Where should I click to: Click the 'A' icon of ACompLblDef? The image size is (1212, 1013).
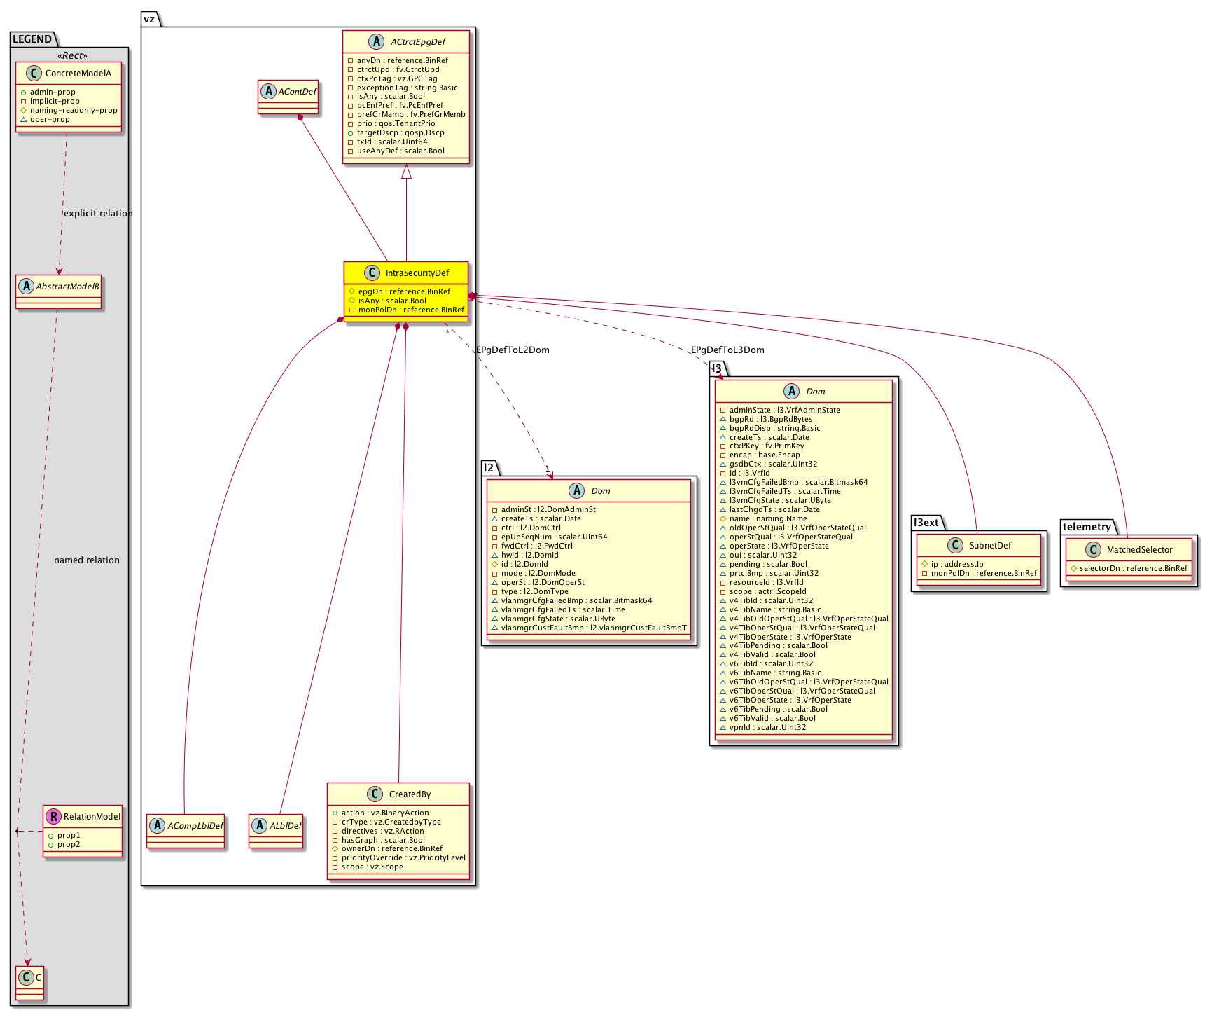pyautogui.click(x=158, y=825)
